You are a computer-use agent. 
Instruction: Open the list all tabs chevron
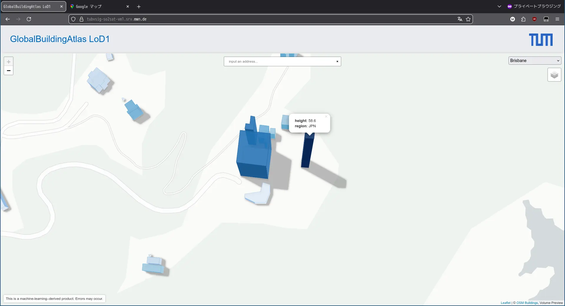[x=499, y=6]
